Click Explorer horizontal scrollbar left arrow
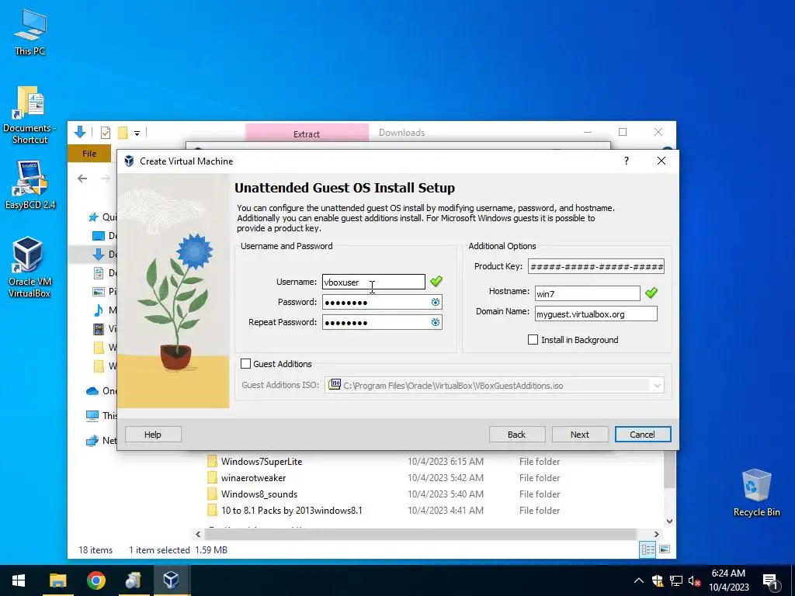Image resolution: width=795 pixels, height=596 pixels. click(x=198, y=534)
